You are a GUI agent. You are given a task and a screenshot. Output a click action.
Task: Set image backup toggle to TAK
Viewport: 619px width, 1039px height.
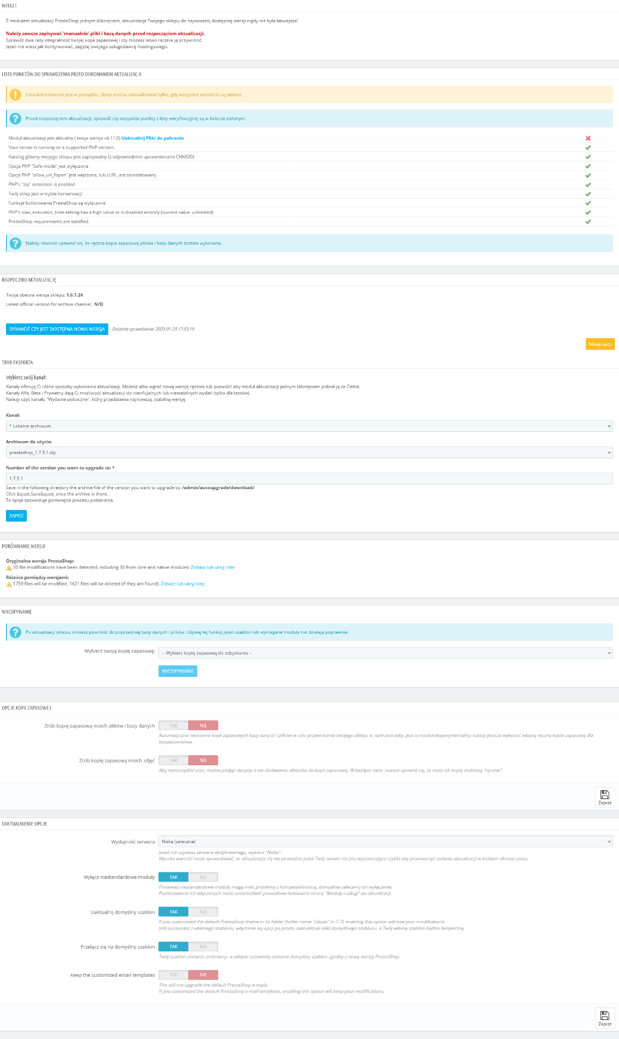174,760
